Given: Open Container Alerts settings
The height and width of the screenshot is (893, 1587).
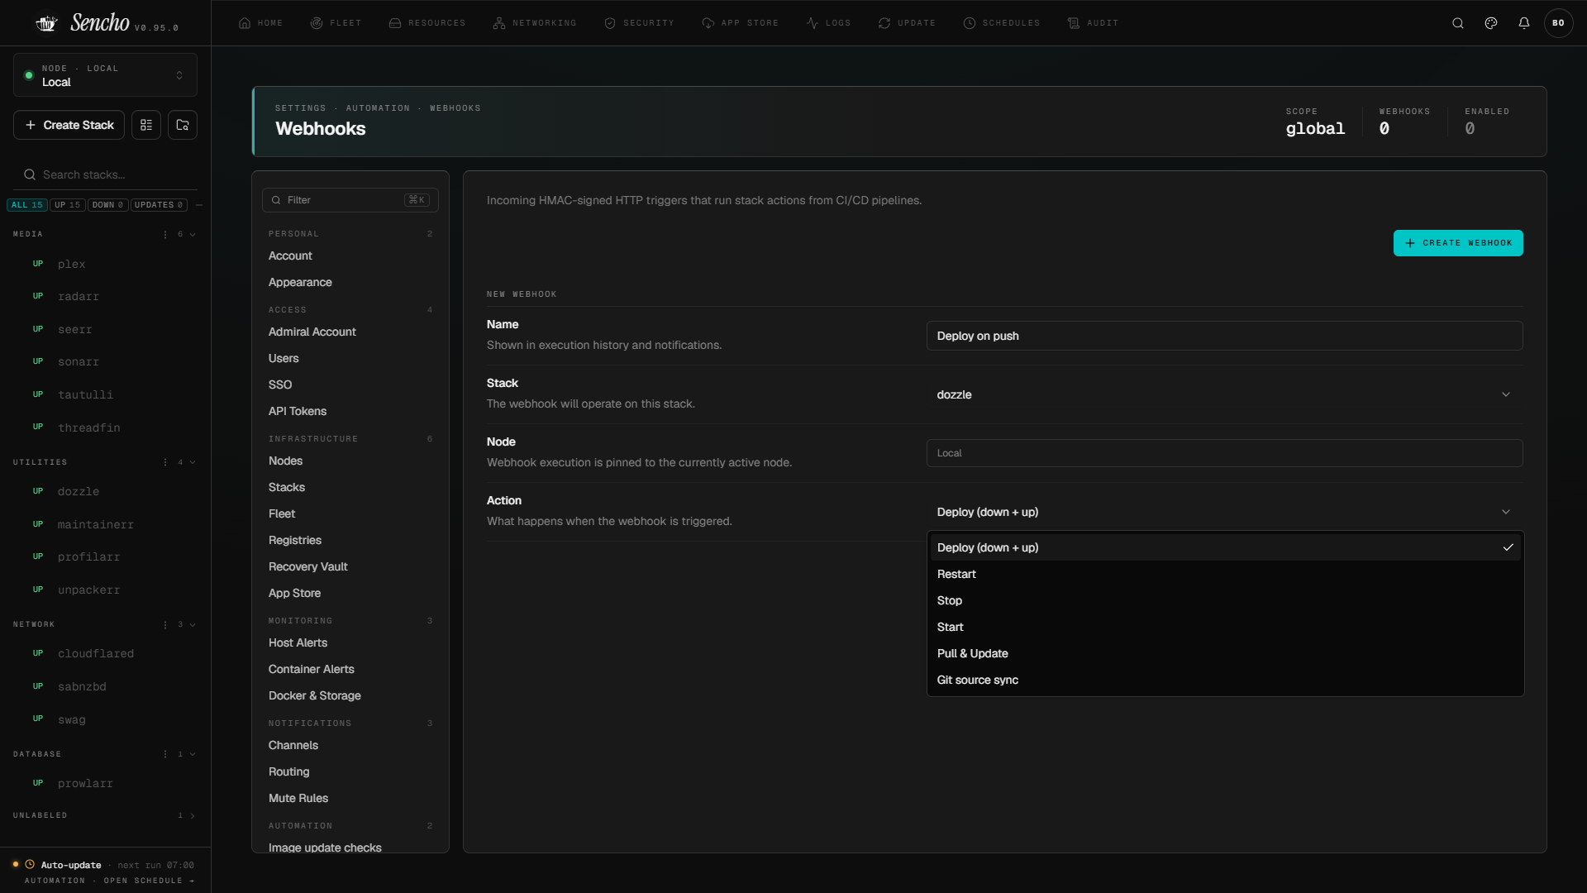Looking at the screenshot, I should [312, 670].
